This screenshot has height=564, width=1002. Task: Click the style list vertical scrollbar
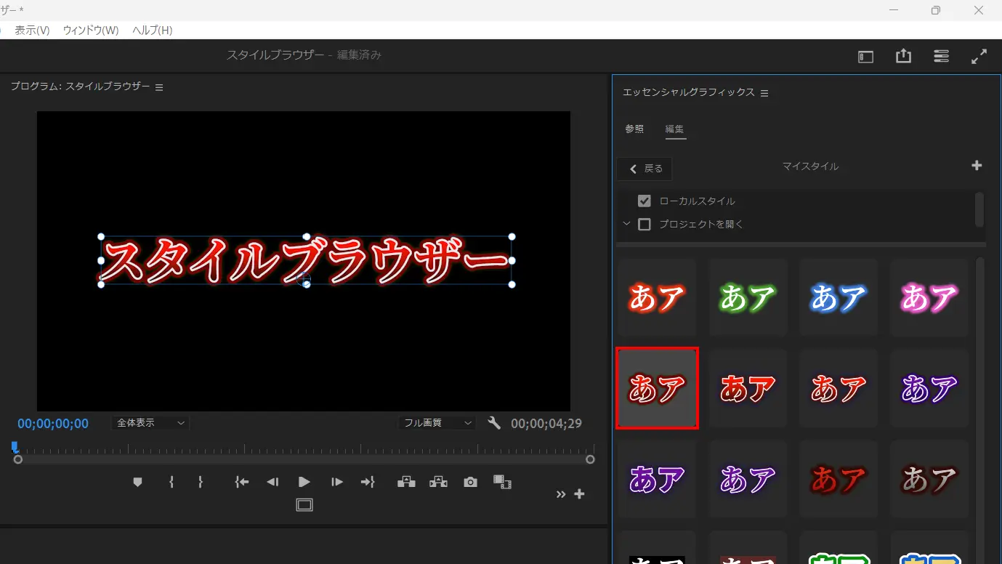pyautogui.click(x=980, y=410)
